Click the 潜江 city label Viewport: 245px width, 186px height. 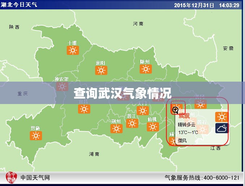tap(131, 116)
